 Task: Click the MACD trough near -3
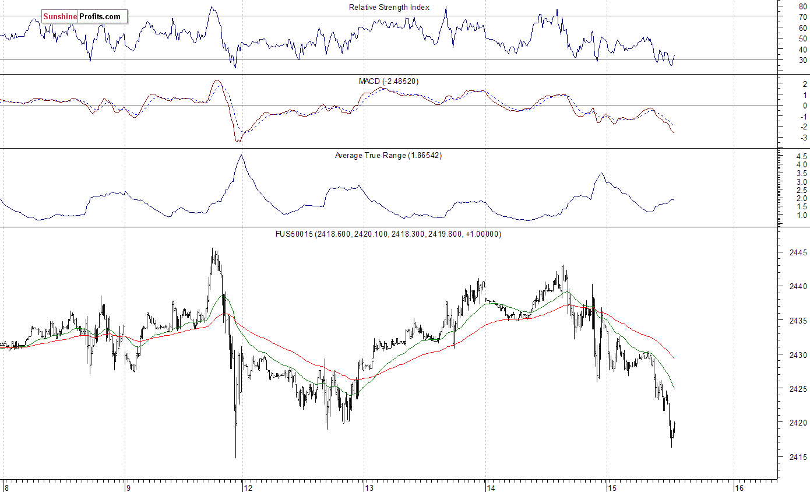click(x=237, y=140)
